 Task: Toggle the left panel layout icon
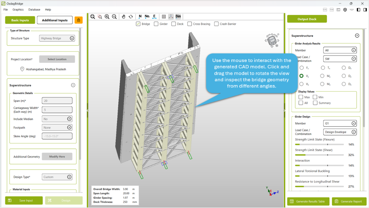click(x=358, y=10)
